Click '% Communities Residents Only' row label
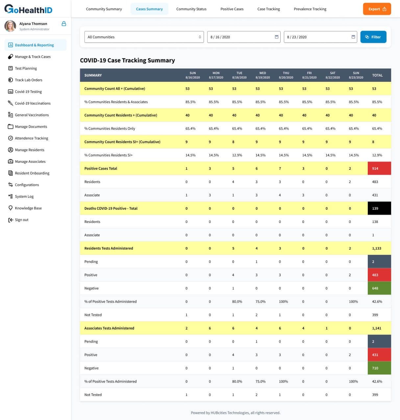This screenshot has height=420, width=400. [x=110, y=128]
